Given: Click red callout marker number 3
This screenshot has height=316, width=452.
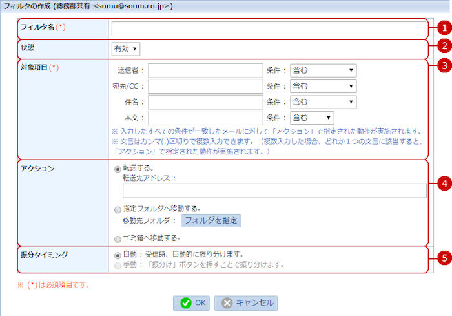Looking at the screenshot, I should [x=443, y=65].
